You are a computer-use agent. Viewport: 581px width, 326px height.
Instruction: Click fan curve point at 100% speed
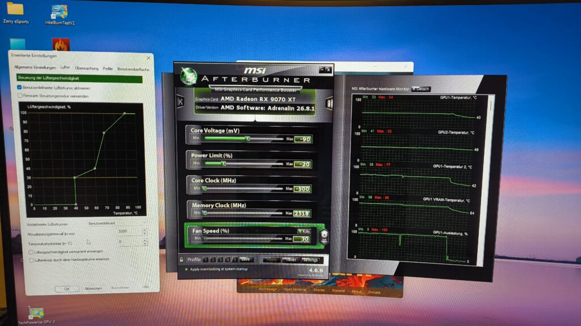pos(125,113)
